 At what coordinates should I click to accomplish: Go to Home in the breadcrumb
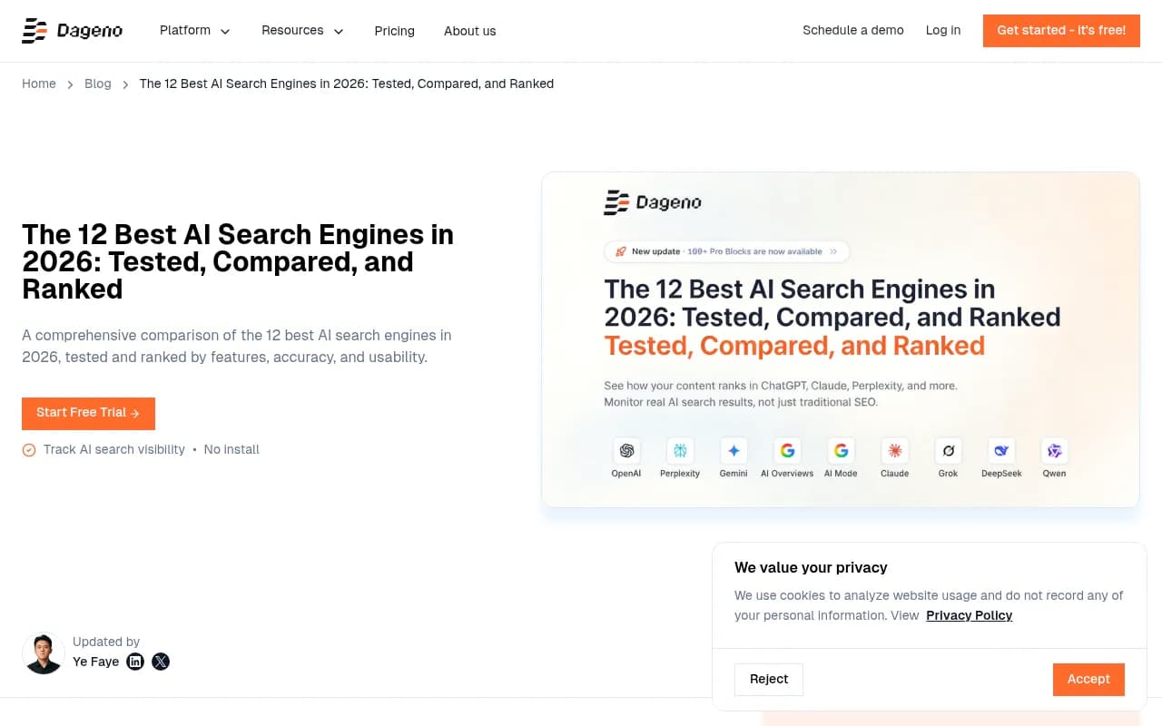tap(39, 83)
